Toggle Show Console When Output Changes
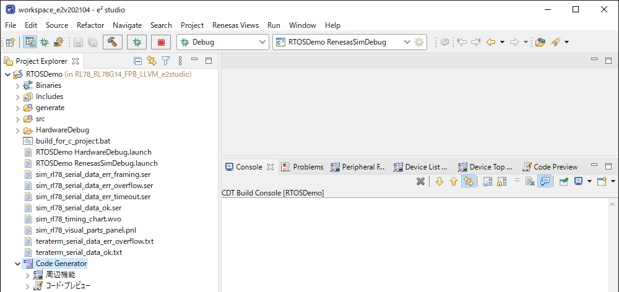Image resolution: width=619 pixels, height=292 pixels. [x=544, y=181]
